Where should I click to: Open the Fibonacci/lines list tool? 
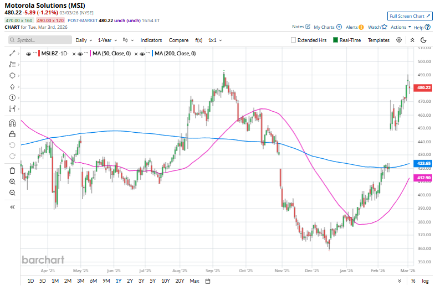(x=12, y=65)
